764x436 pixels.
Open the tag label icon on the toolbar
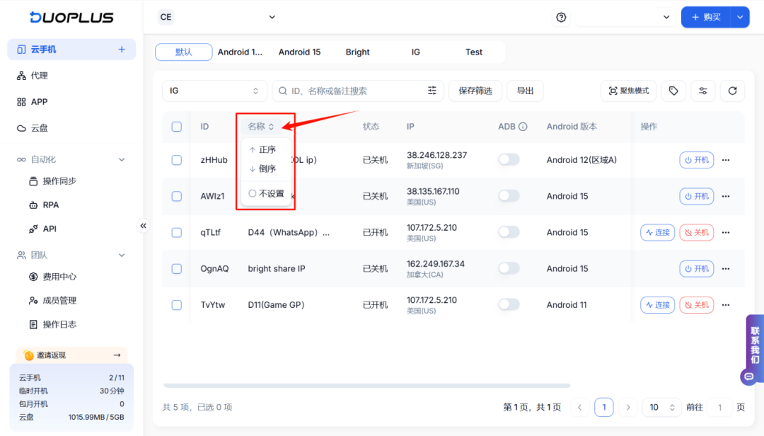coord(673,91)
